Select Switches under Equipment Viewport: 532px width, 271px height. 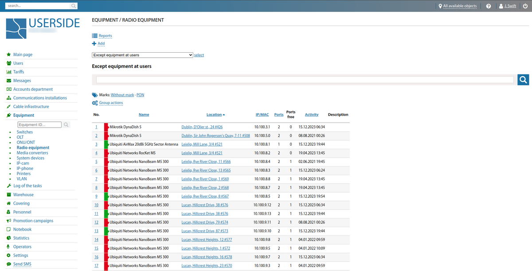pyautogui.click(x=25, y=132)
